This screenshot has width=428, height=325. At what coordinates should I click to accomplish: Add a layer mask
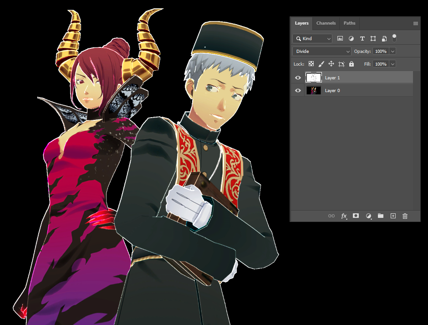coord(356,216)
